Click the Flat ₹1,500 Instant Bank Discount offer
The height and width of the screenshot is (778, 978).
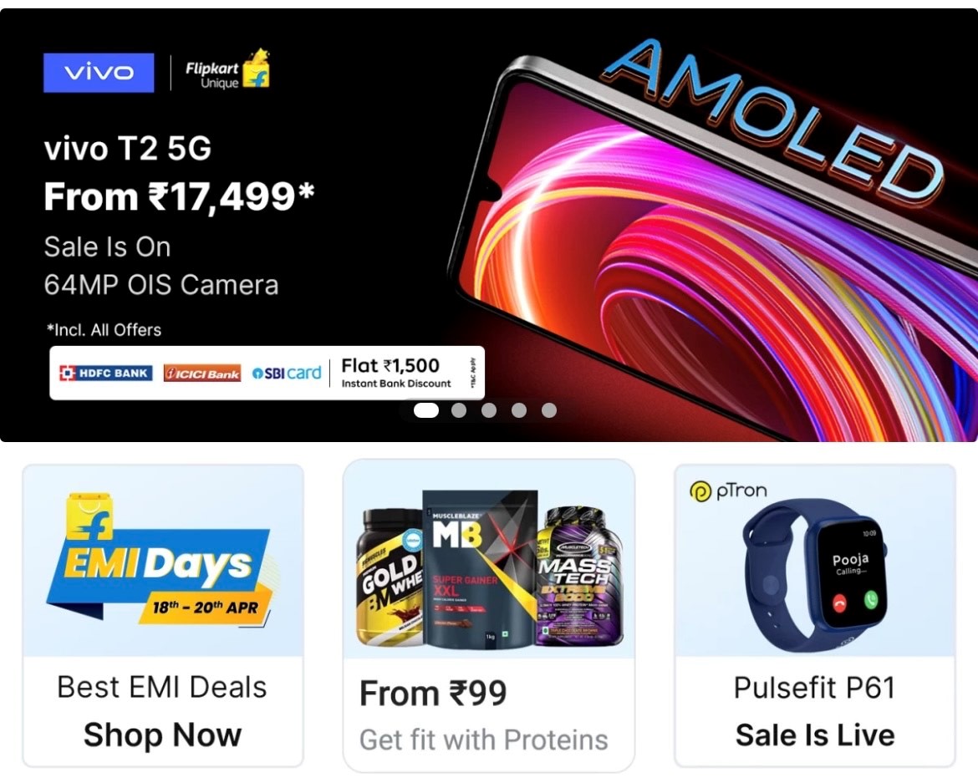pos(396,373)
